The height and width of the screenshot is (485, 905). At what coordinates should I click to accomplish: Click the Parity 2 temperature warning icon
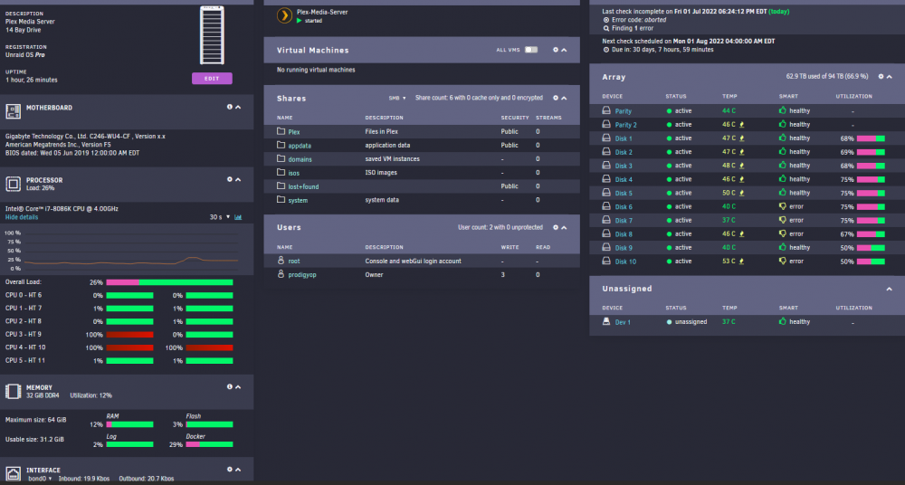[x=742, y=125]
